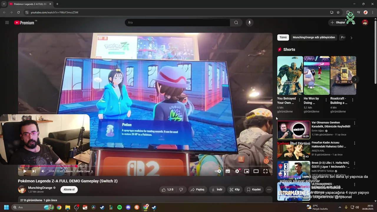Open the tab search dropdown arrow
Screen dimensions: 377x212
4,4
